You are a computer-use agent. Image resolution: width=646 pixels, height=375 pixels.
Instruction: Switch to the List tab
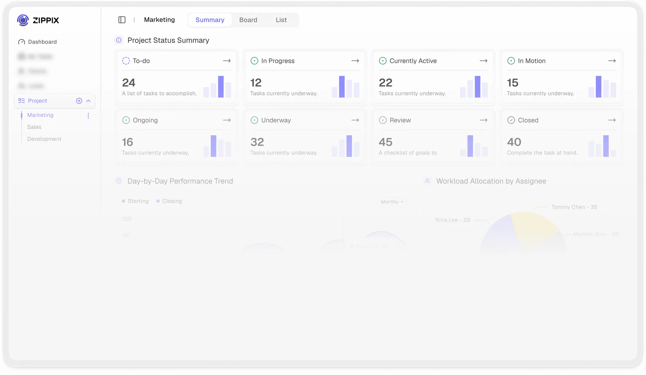coord(281,20)
